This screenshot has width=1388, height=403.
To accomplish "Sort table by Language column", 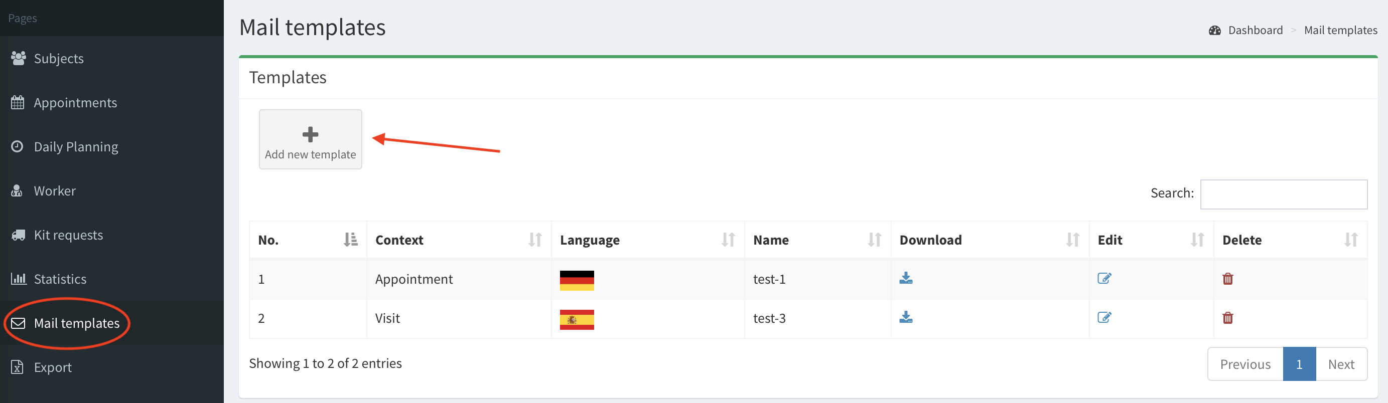I will click(x=647, y=240).
